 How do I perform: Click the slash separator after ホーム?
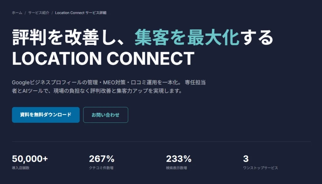point(25,13)
